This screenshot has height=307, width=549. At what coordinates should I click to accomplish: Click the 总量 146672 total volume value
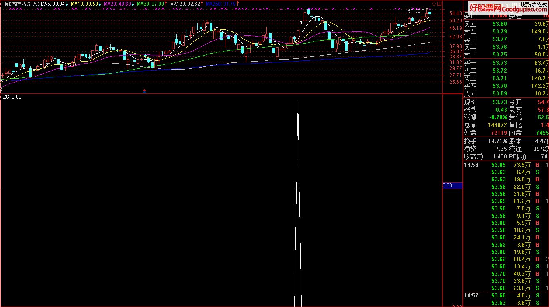click(x=497, y=125)
